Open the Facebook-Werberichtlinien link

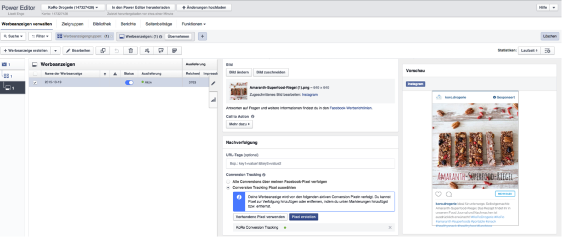click(x=351, y=108)
